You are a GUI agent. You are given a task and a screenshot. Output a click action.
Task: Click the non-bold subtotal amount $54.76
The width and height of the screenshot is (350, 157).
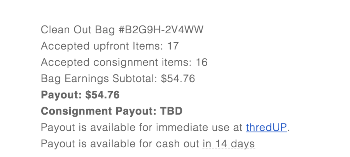click(178, 79)
